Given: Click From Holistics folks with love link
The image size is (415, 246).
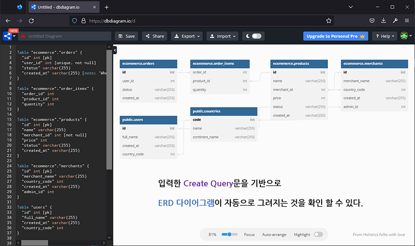Looking at the screenshot, I should (x=379, y=235).
